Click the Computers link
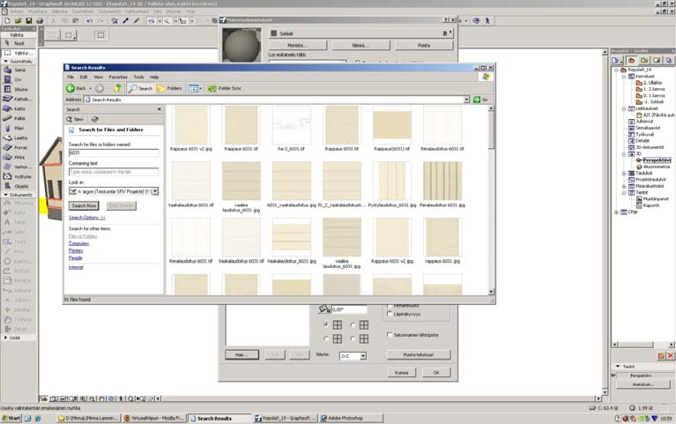This screenshot has width=676, height=424. click(79, 243)
